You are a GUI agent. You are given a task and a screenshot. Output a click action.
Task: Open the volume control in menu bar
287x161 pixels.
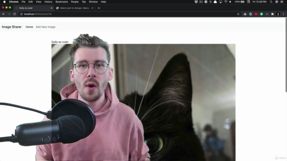(x=230, y=2)
